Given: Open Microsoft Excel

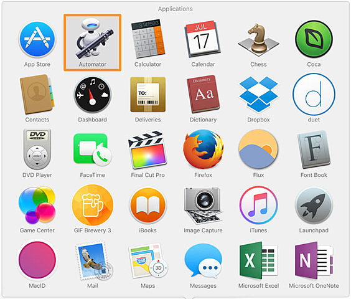Looking at the screenshot, I should (258, 260).
